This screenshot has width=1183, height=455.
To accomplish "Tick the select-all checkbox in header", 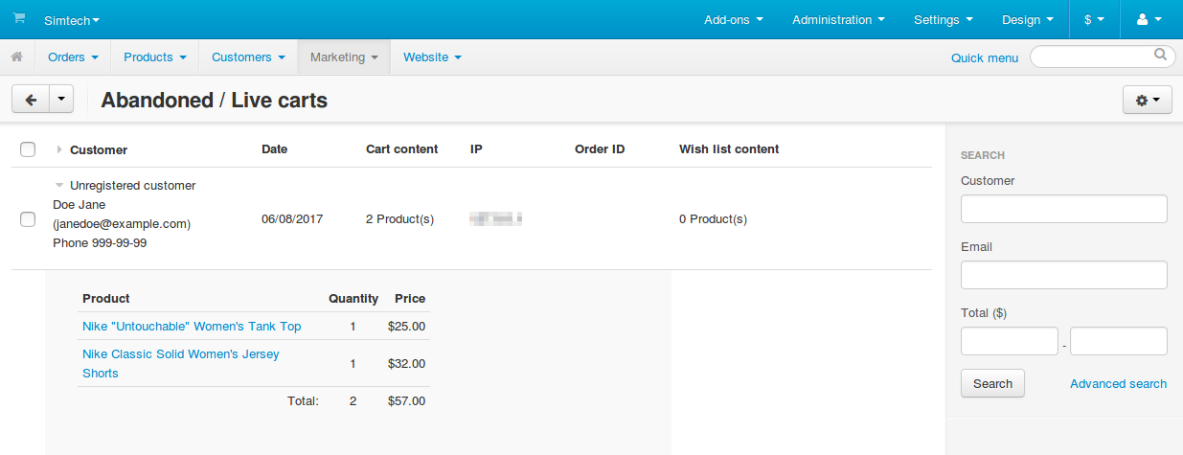I will (28, 149).
